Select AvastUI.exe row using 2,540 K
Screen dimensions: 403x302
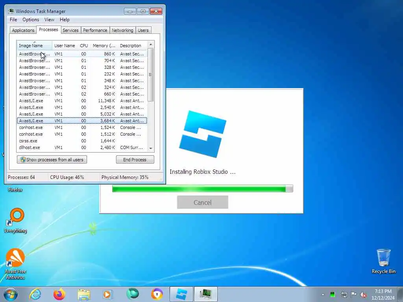click(82, 107)
